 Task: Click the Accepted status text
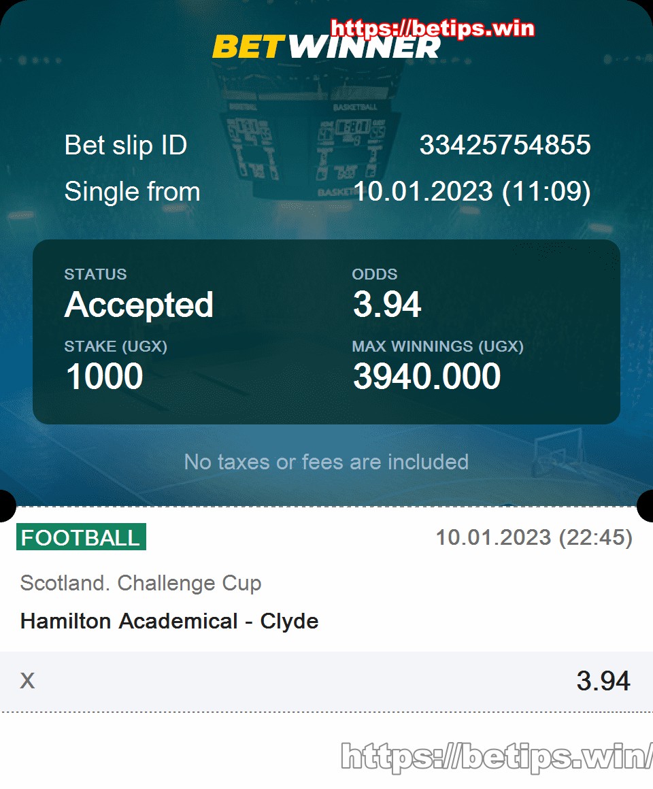(139, 305)
